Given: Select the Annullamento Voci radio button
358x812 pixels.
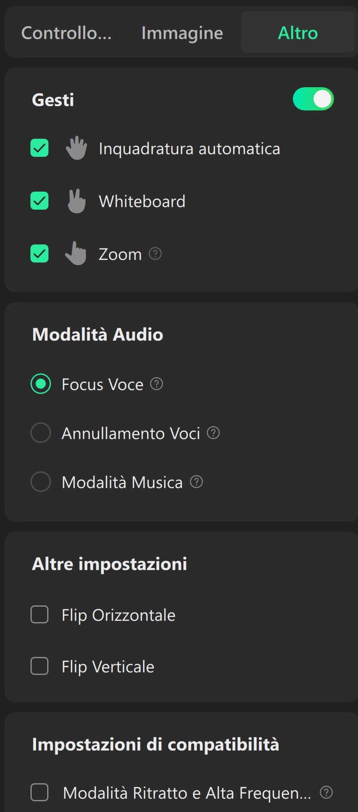Looking at the screenshot, I should coord(41,433).
